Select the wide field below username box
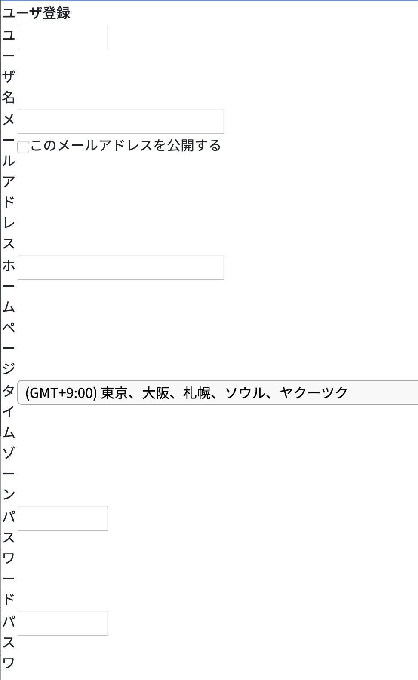This screenshot has width=418, height=680. click(121, 121)
